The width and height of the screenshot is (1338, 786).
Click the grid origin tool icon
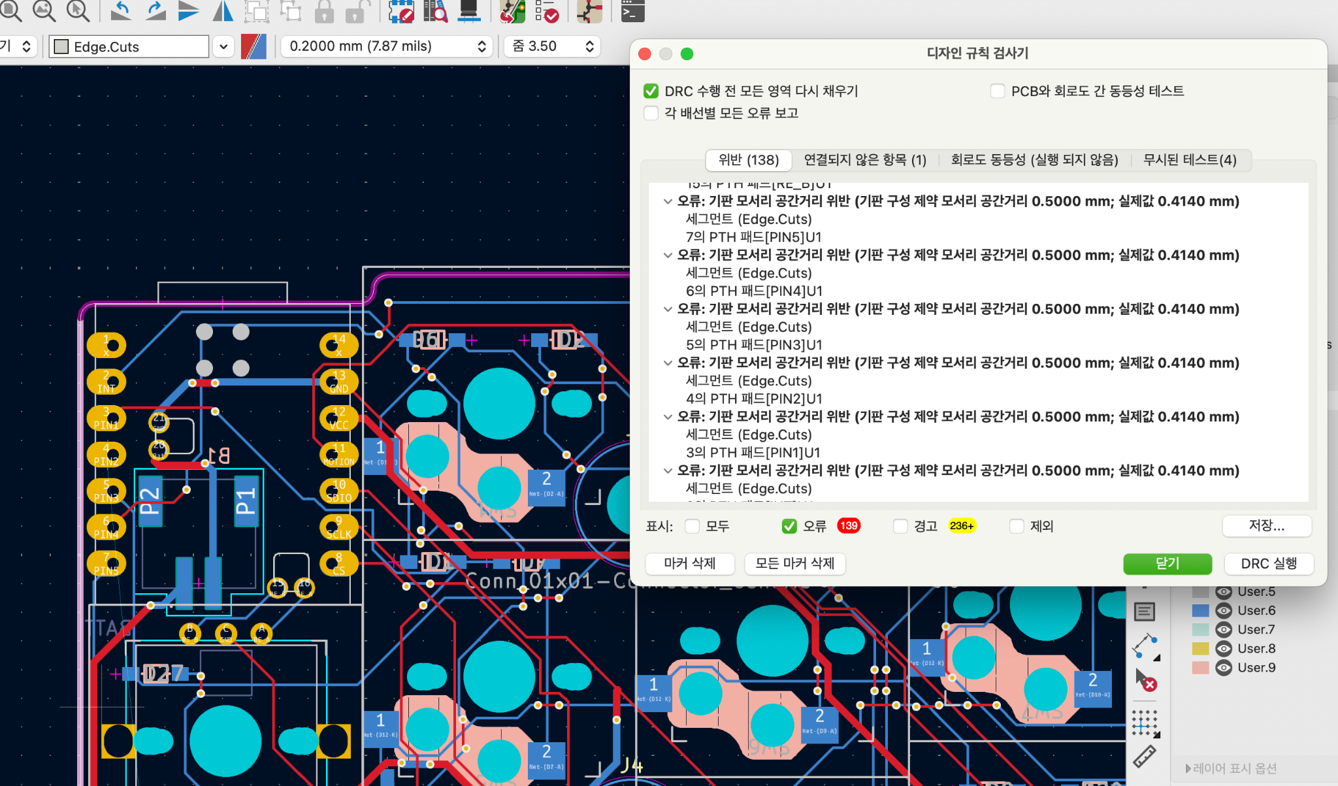coord(1145,723)
